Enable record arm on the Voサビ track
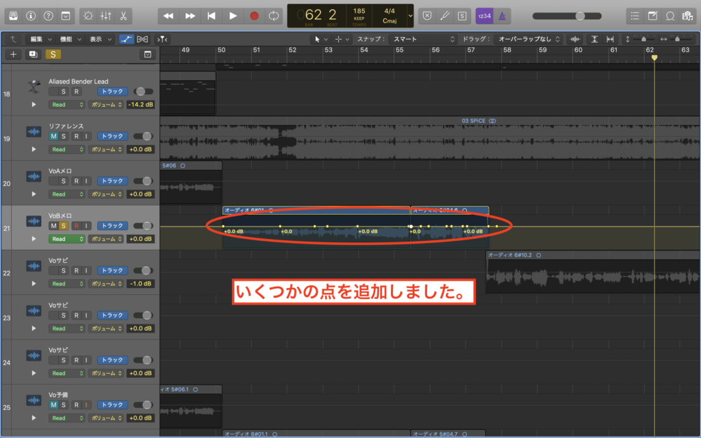The image size is (701, 438). pyautogui.click(x=76, y=270)
